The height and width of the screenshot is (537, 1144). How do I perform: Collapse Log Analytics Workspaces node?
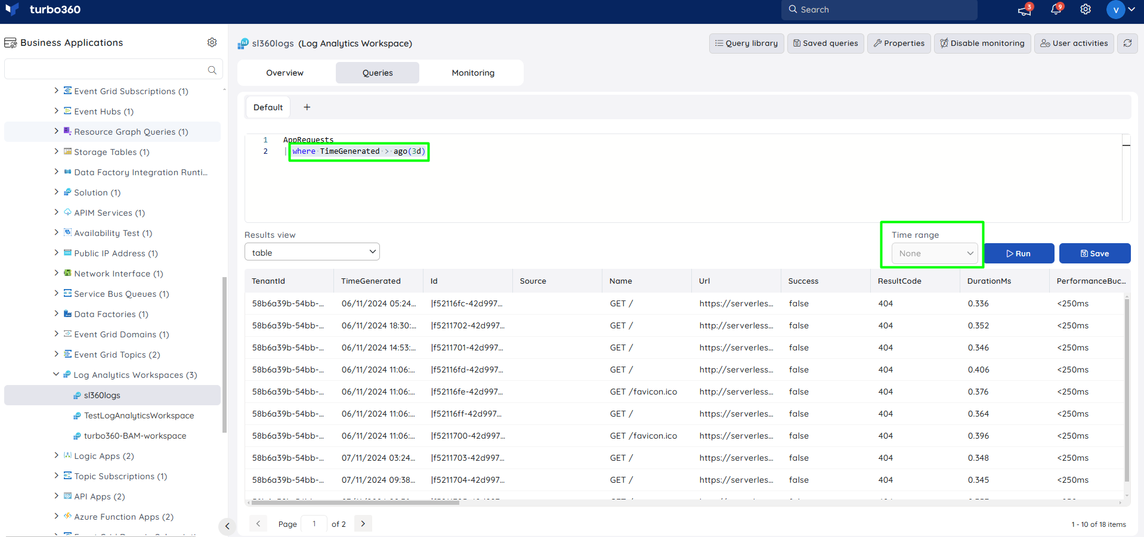click(x=56, y=374)
